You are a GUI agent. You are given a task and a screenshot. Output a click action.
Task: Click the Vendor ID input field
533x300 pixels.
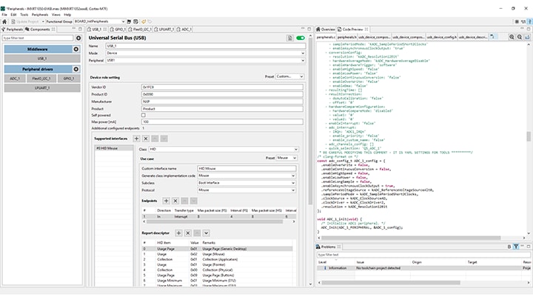coord(222,87)
